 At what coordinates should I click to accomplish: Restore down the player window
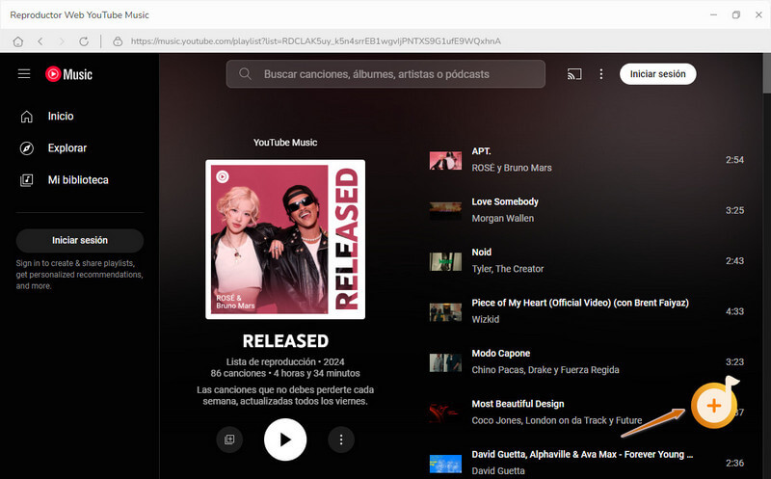point(736,15)
